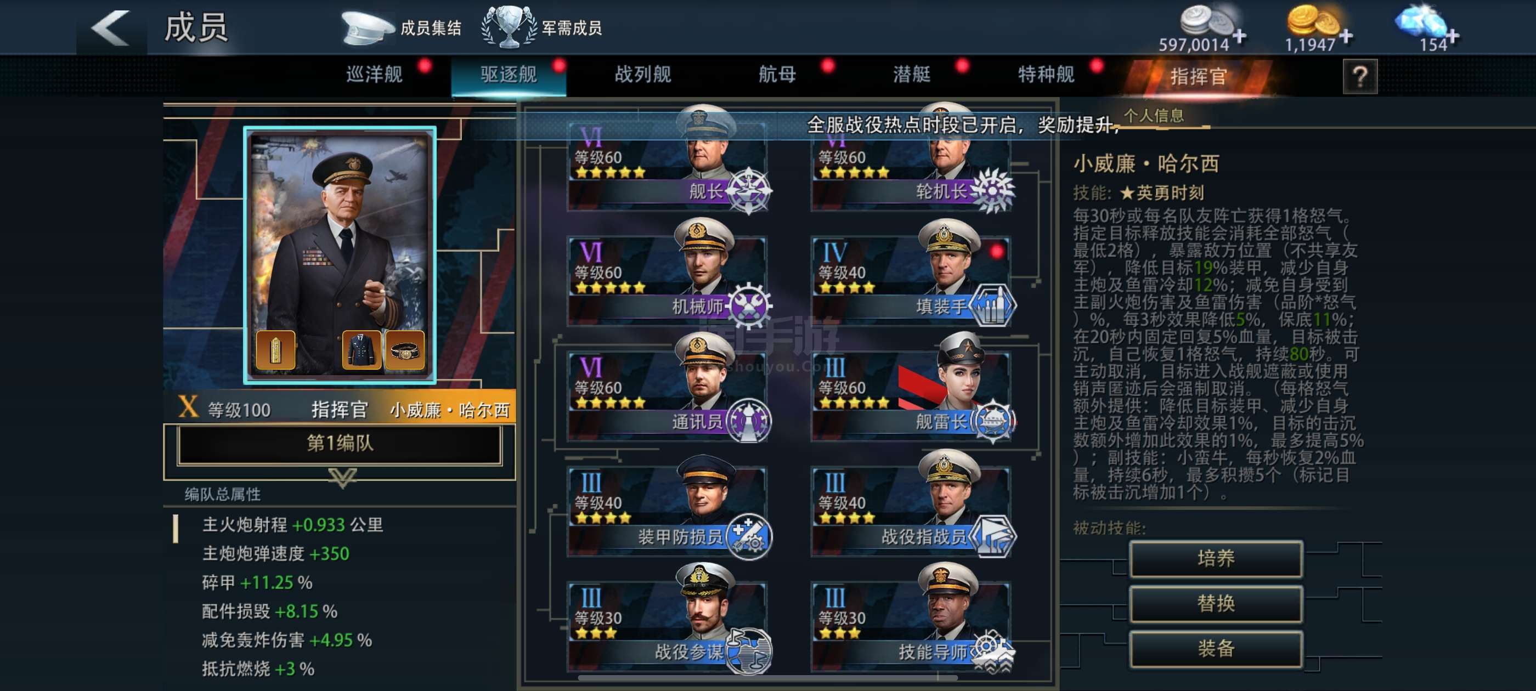Image resolution: width=1536 pixels, height=691 pixels.
Task: Select the rank insignia equipment slot
Action: coord(275,349)
